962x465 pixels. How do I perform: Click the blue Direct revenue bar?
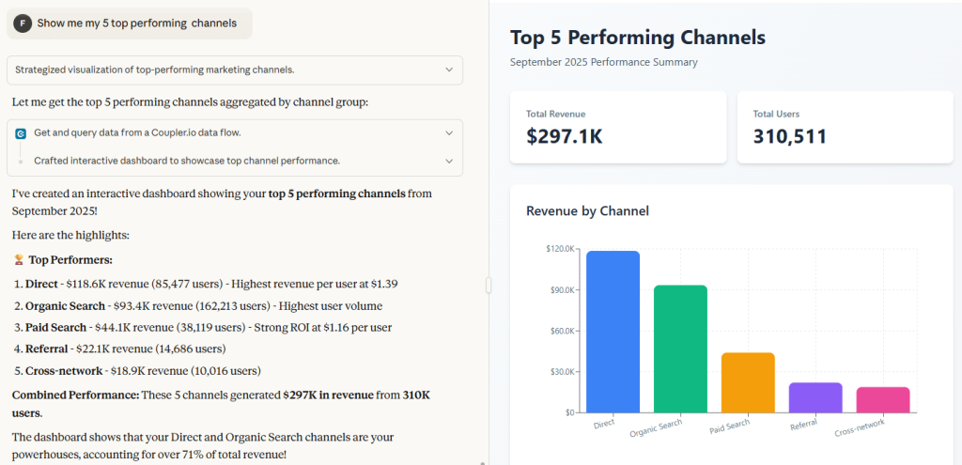(613, 332)
